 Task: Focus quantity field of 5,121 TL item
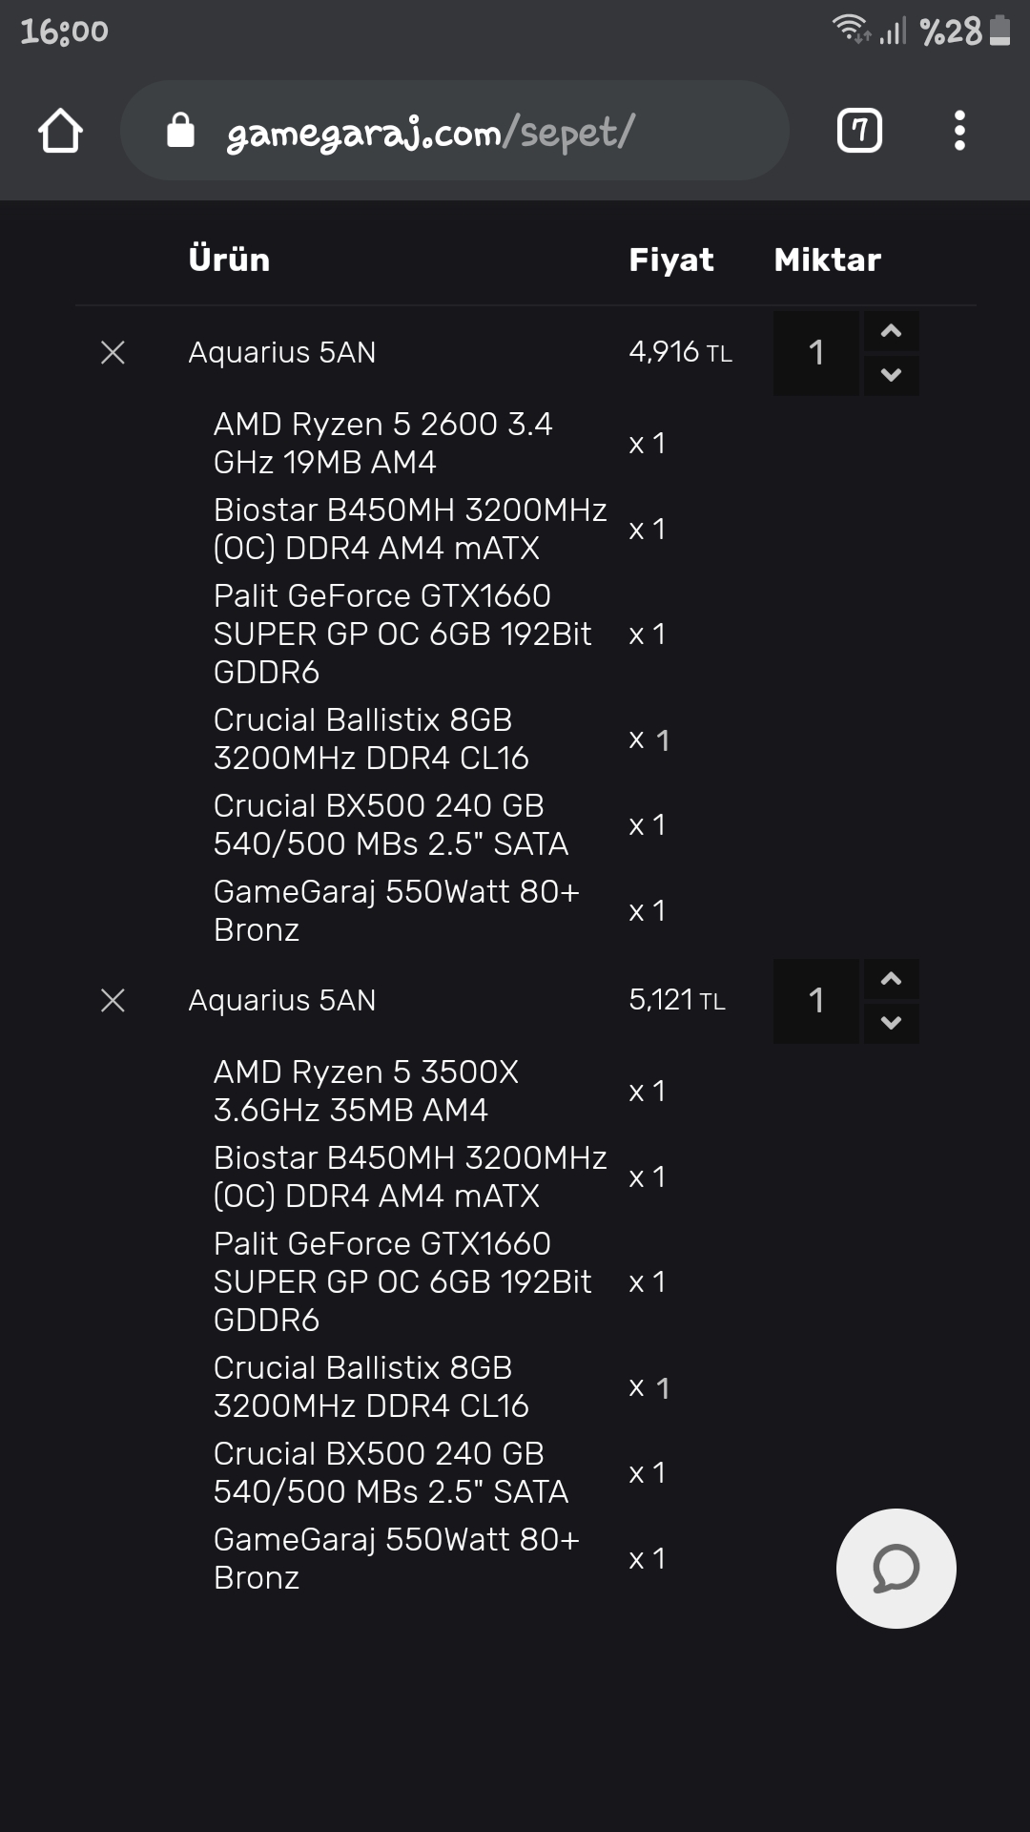[816, 1001]
